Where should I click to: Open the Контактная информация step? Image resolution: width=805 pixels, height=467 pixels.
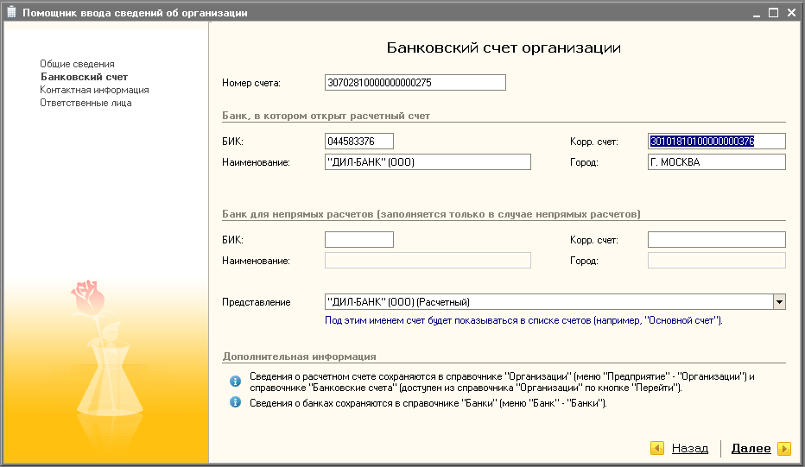pyautogui.click(x=94, y=90)
